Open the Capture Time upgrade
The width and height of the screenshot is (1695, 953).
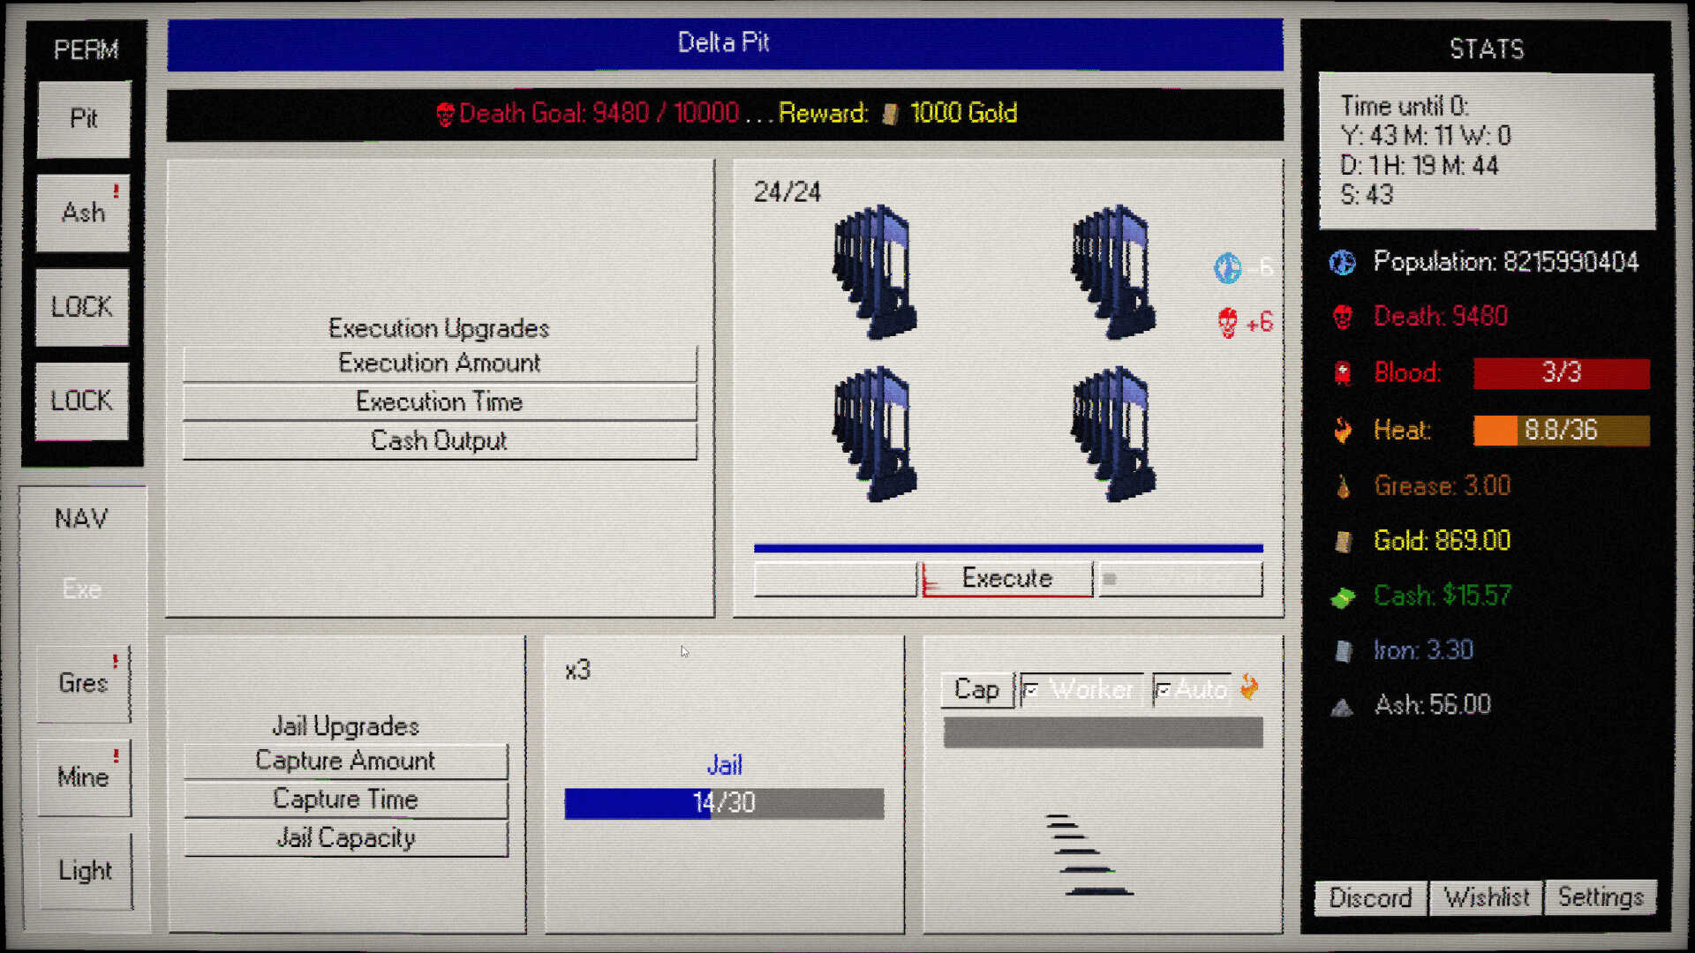(345, 799)
